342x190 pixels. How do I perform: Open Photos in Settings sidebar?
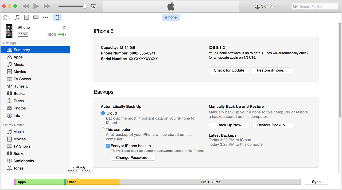[20, 108]
